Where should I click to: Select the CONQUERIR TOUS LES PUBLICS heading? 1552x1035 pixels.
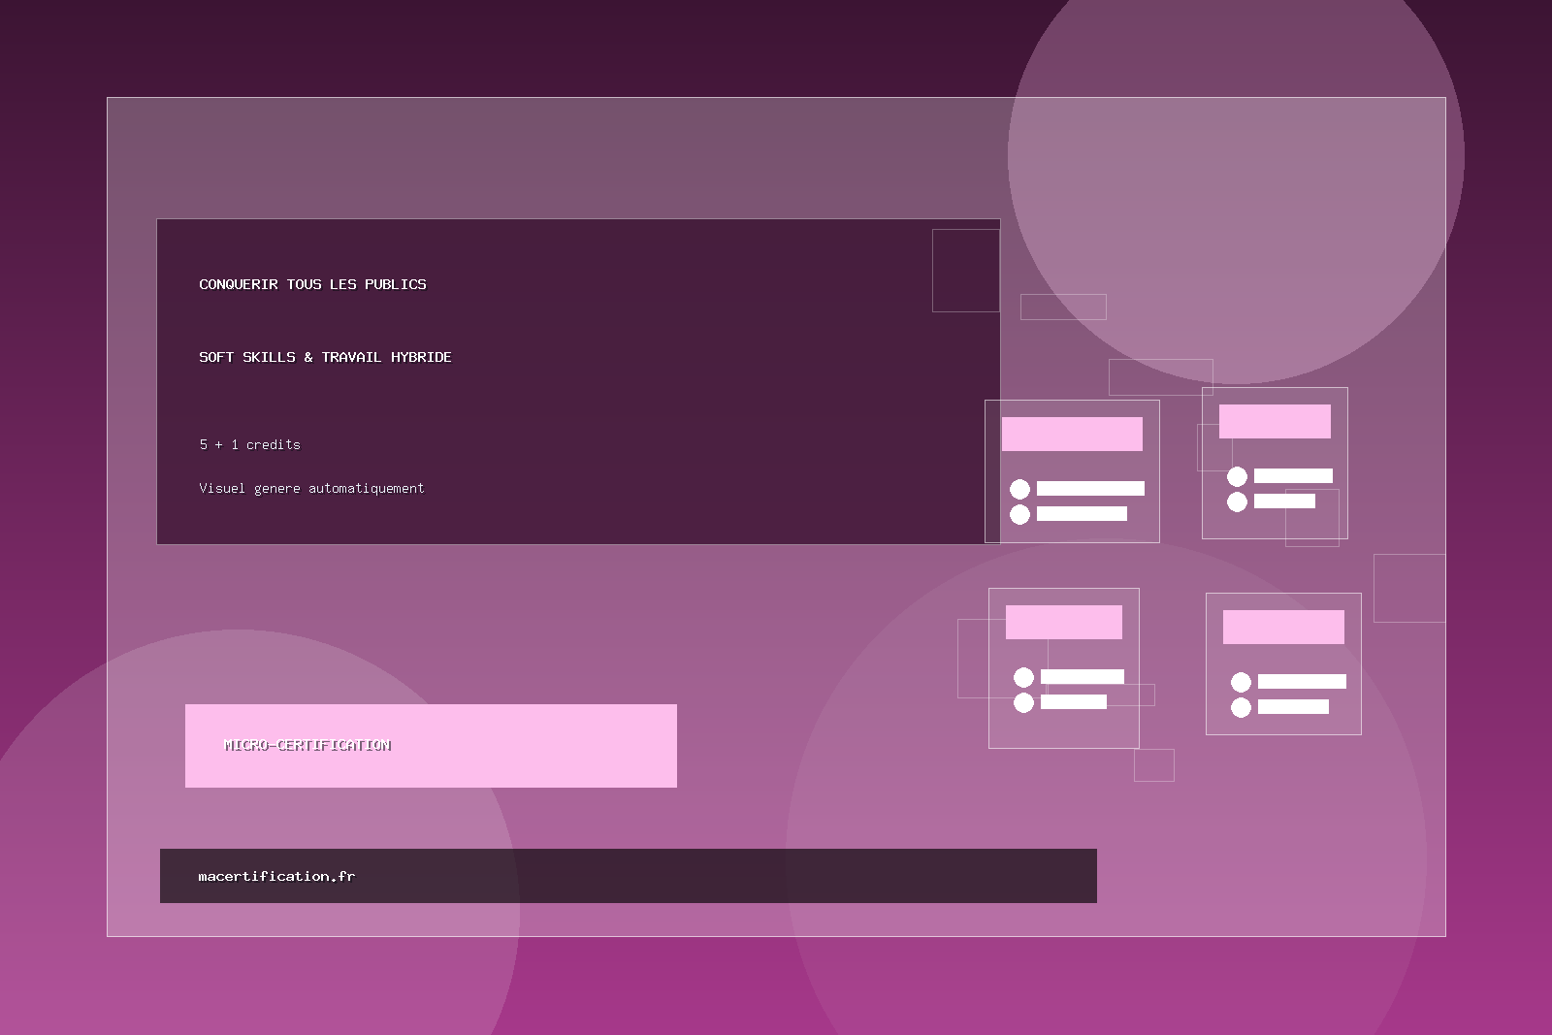312,284
